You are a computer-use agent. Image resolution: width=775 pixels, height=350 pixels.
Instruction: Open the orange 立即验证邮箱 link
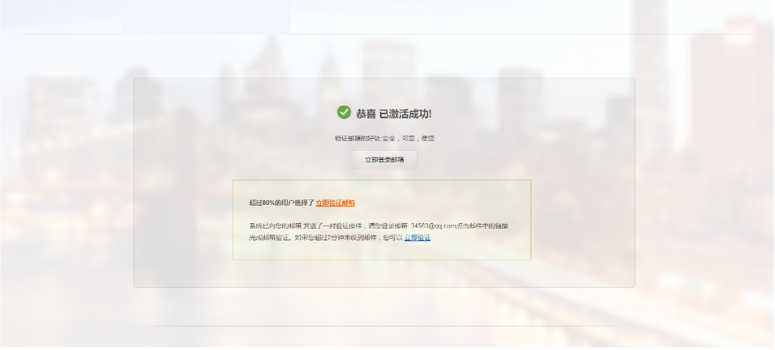[x=335, y=203]
